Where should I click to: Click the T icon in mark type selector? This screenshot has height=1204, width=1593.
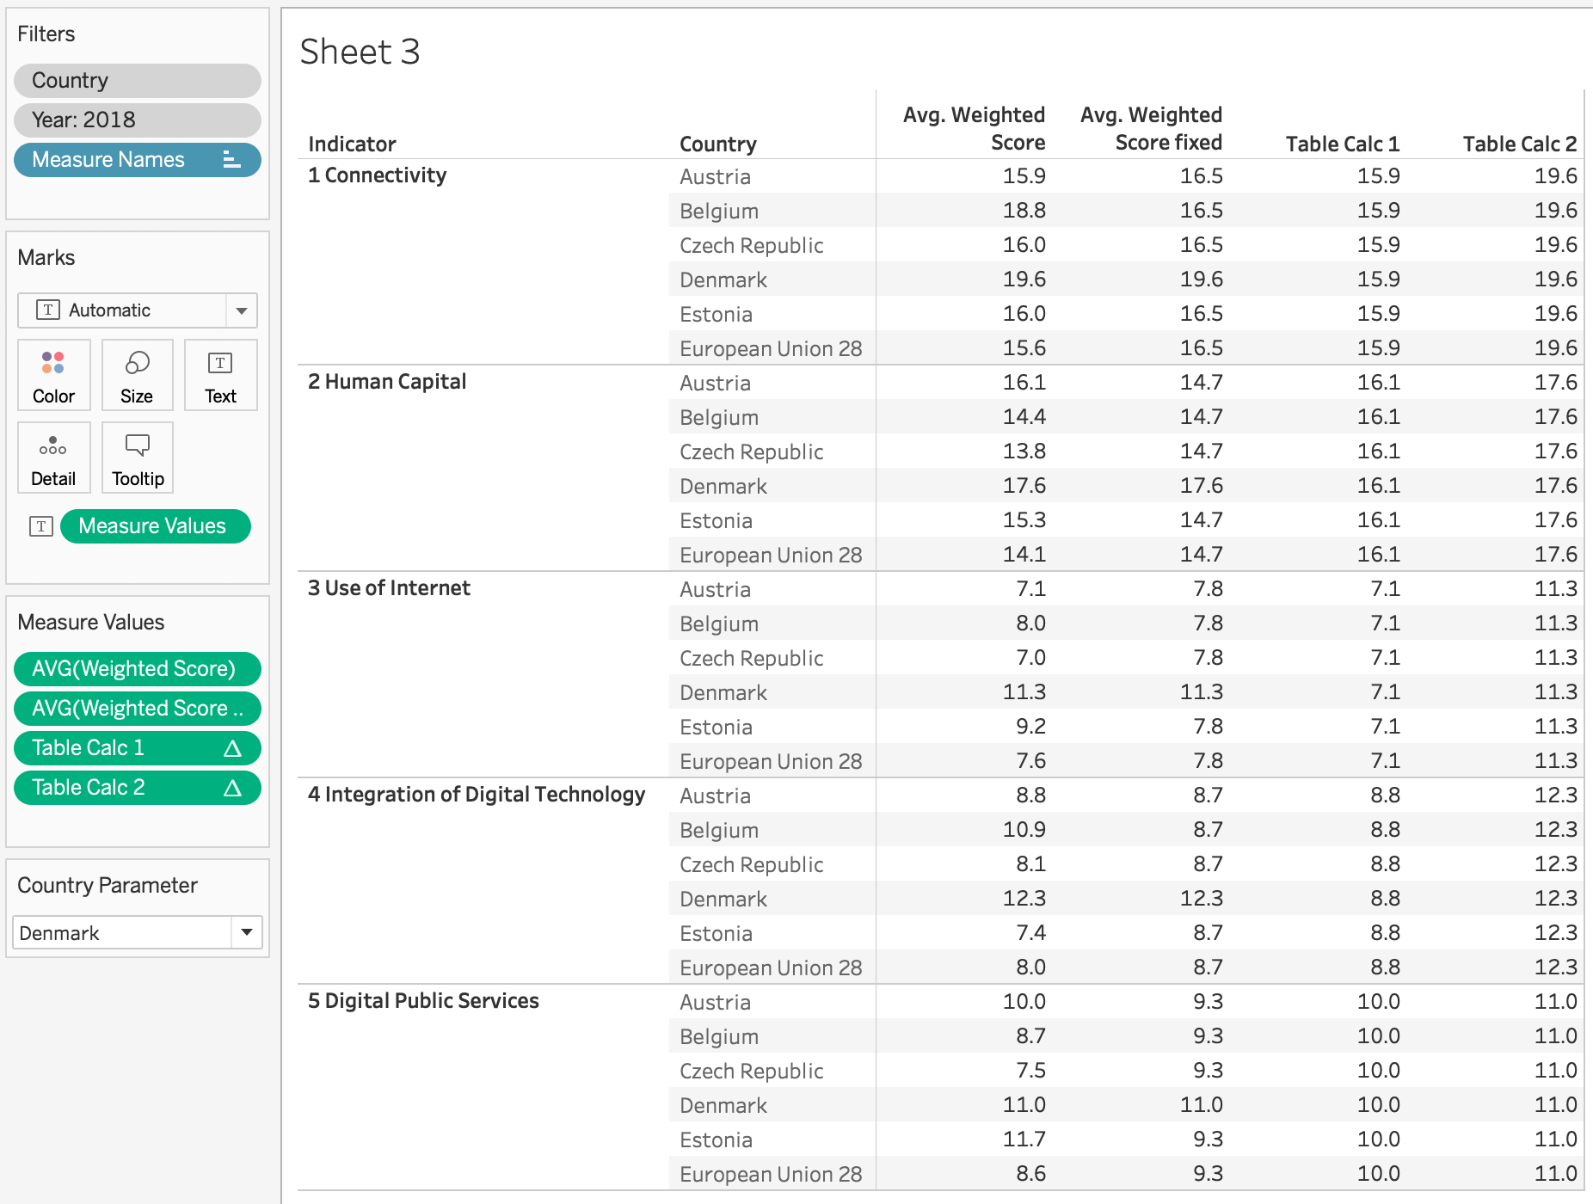(x=48, y=310)
